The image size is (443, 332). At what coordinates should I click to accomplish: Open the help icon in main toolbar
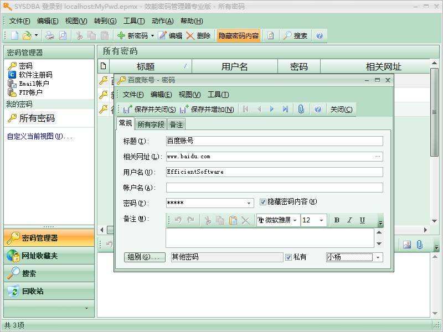pos(320,35)
